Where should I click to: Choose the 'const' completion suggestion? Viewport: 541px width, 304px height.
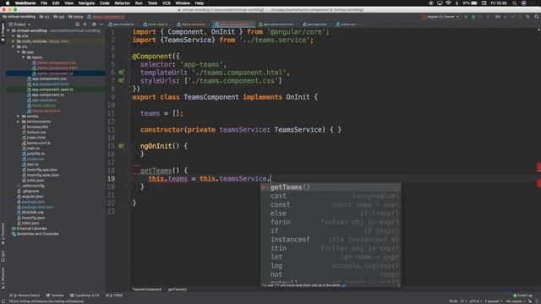(x=331, y=204)
